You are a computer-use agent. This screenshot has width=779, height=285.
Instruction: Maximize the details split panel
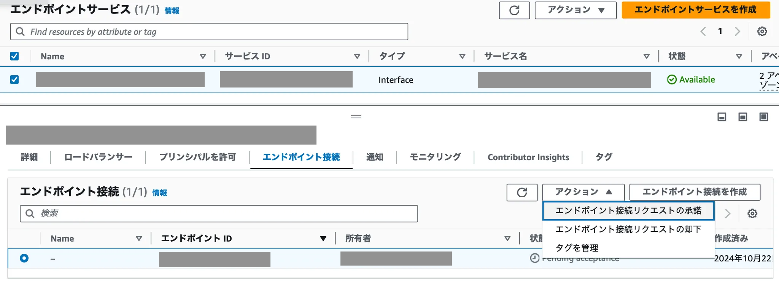(x=763, y=117)
